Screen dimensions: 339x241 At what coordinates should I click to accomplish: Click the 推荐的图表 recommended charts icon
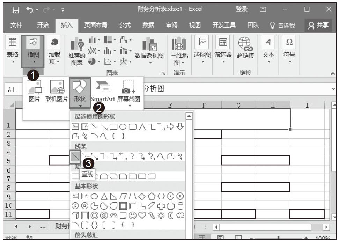pos(76,49)
